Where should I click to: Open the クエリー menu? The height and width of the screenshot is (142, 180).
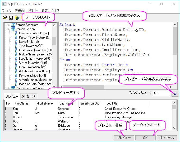33,11
